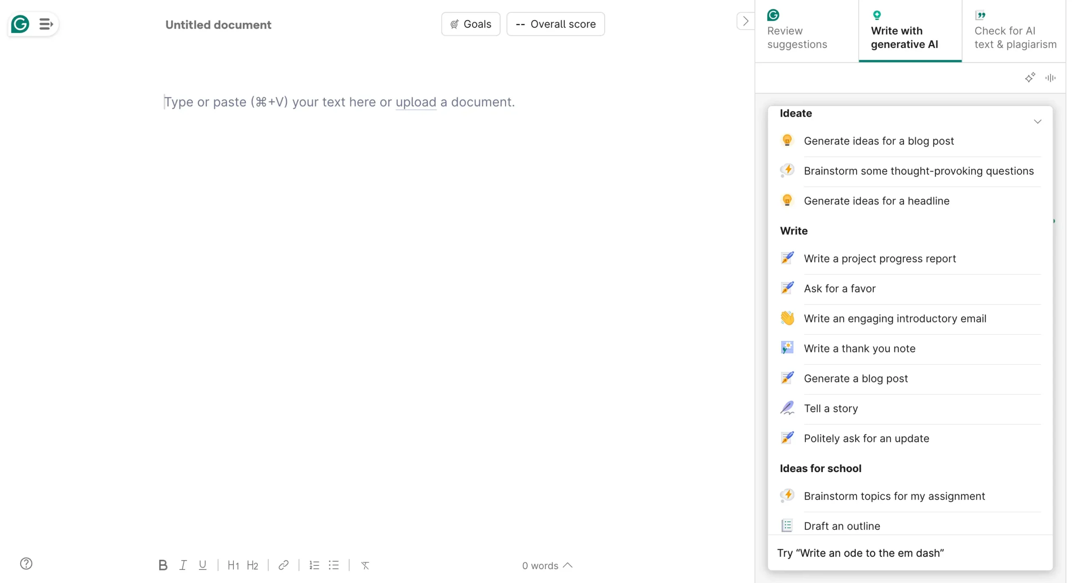This screenshot has height=583, width=1079.
Task: Choose Brainstorm some thought-provoking questions
Action: tap(910, 171)
